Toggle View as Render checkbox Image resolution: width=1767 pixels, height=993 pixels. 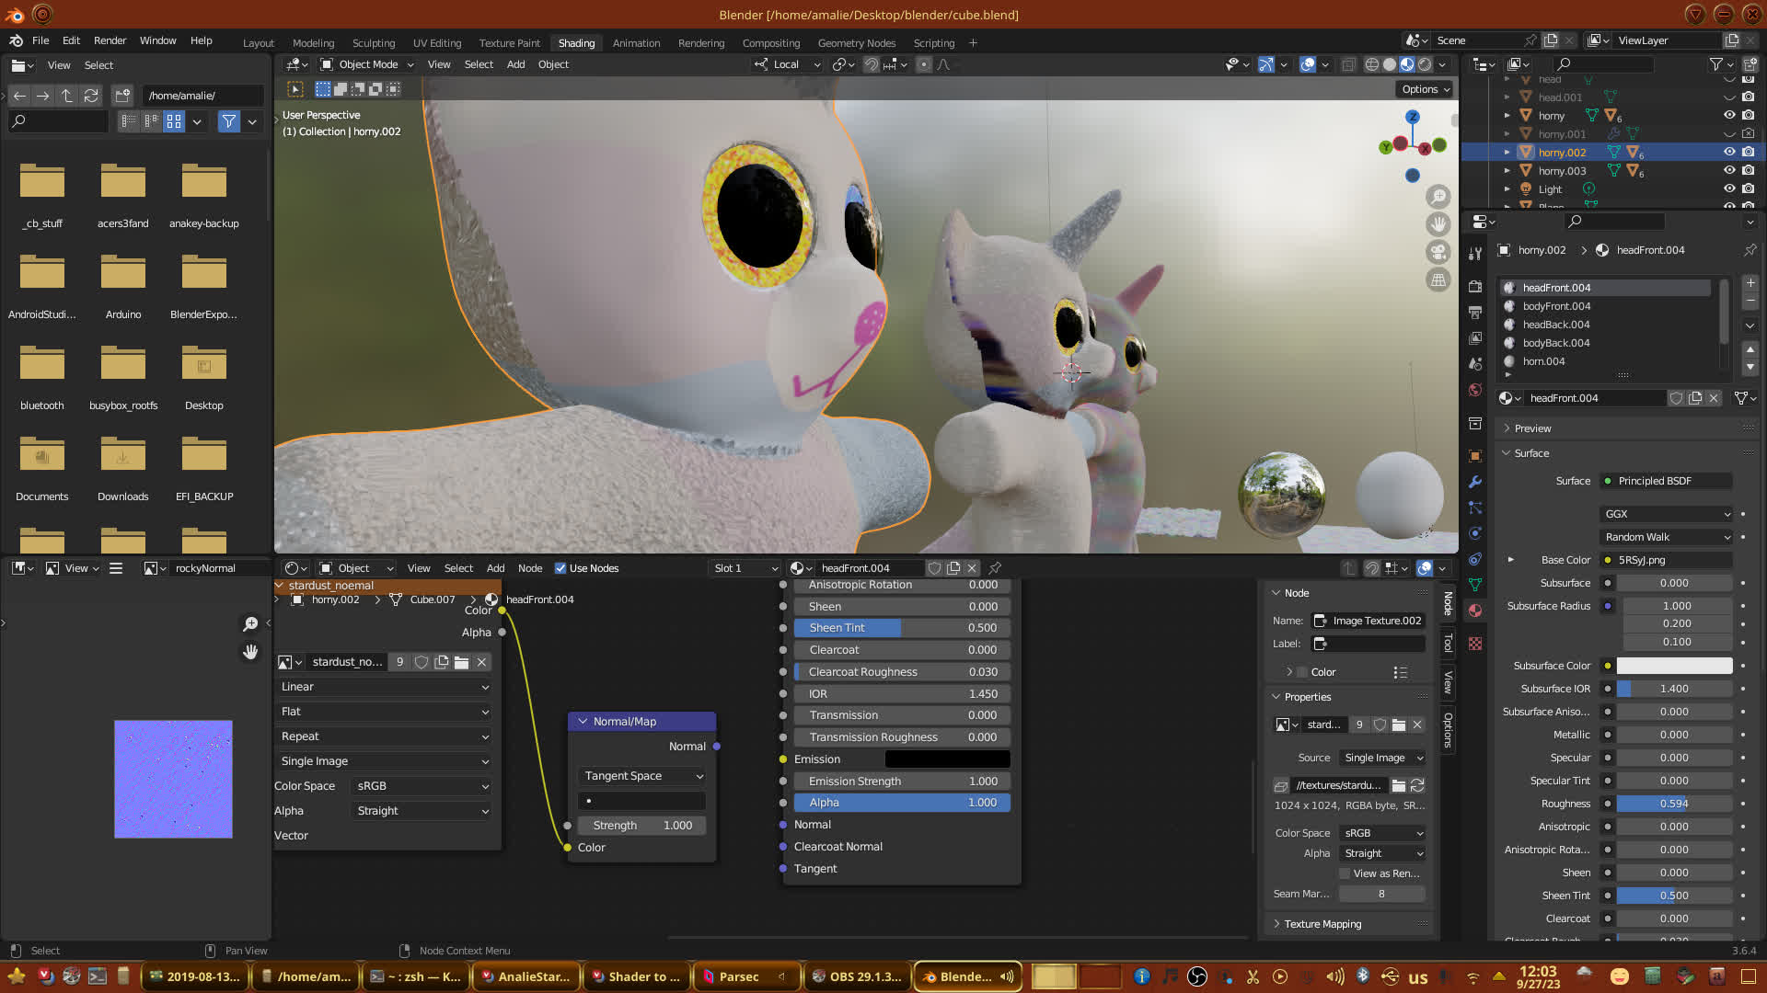1345,873
